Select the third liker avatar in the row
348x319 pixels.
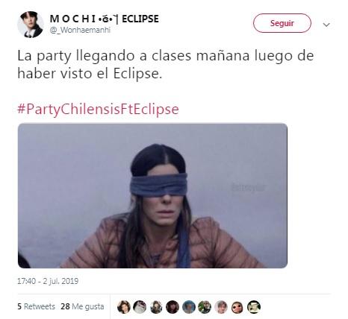(156, 307)
